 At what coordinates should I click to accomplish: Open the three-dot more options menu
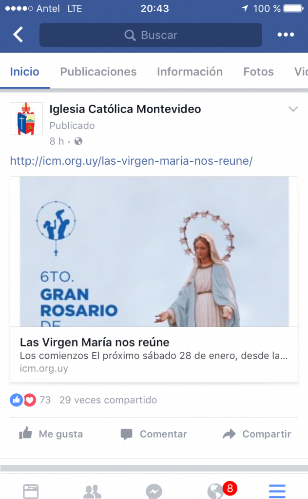coord(286,35)
